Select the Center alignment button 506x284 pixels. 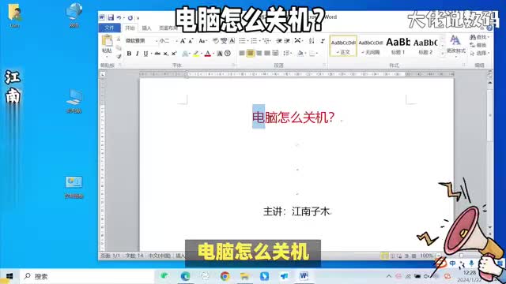pos(250,54)
